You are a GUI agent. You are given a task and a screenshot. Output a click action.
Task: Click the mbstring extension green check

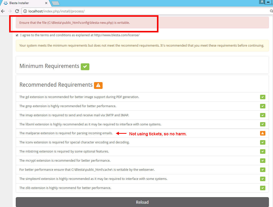263,152
